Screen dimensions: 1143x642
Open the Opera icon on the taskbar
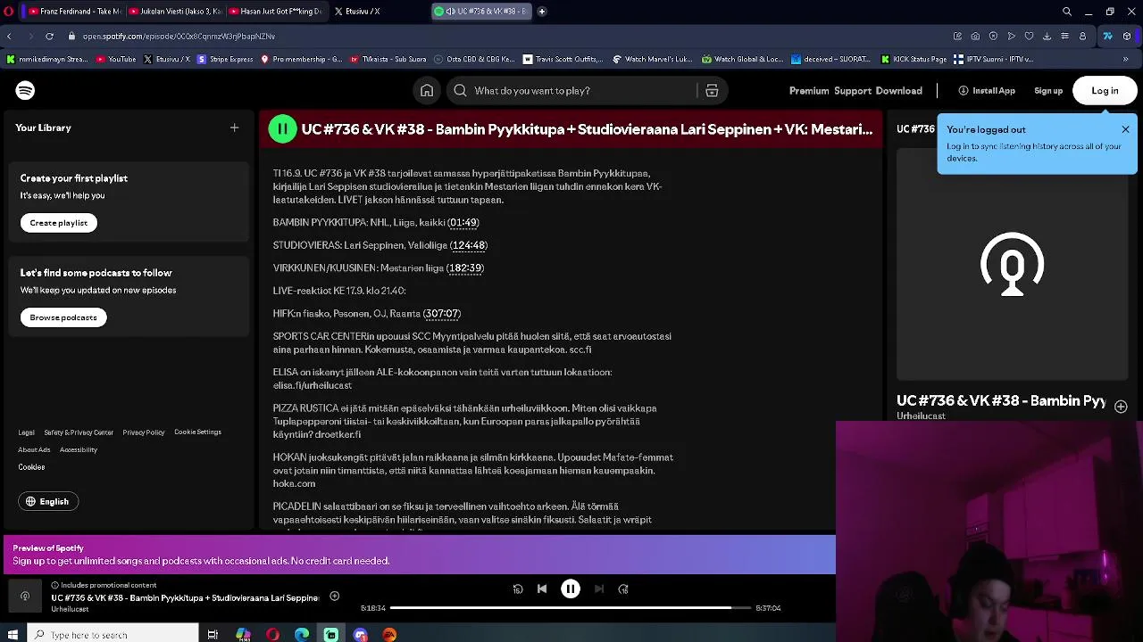pos(272,634)
